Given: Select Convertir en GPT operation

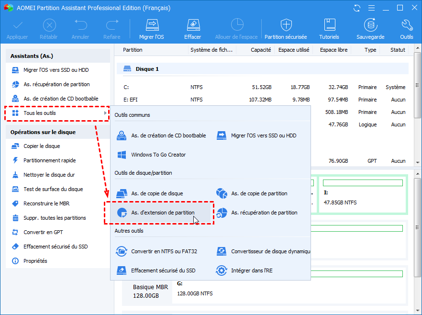Looking at the screenshot, I should click(x=43, y=232).
